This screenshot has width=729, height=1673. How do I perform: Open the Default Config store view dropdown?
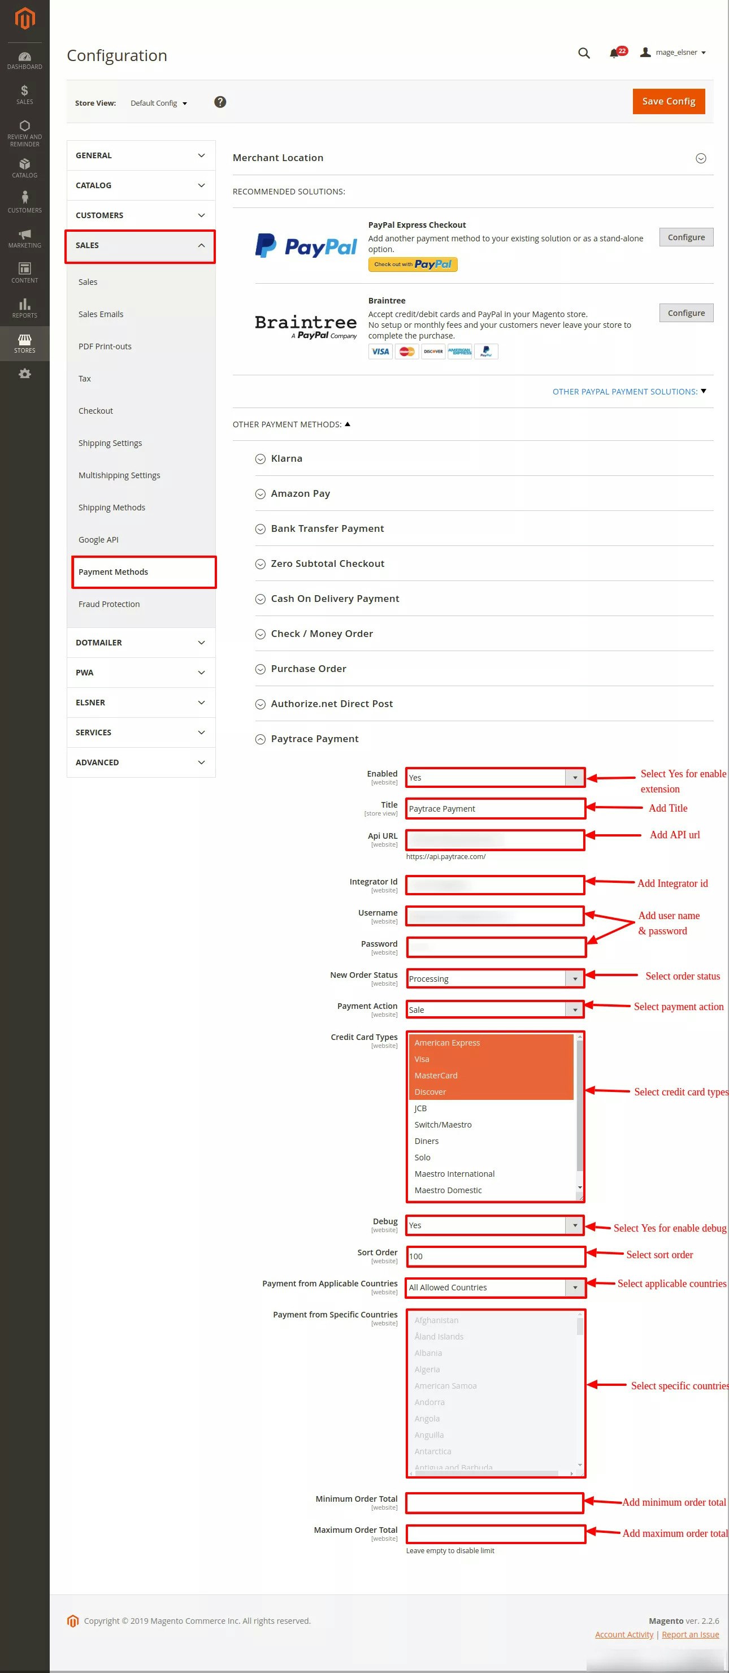[159, 103]
